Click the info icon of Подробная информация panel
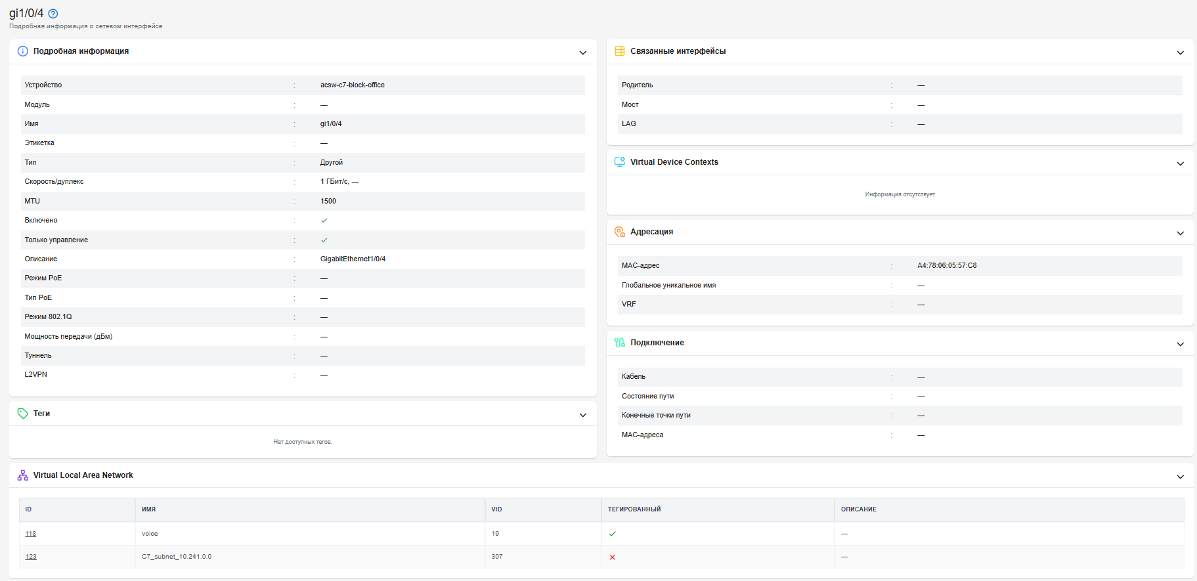Screen dimensions: 1197x581 (23, 51)
